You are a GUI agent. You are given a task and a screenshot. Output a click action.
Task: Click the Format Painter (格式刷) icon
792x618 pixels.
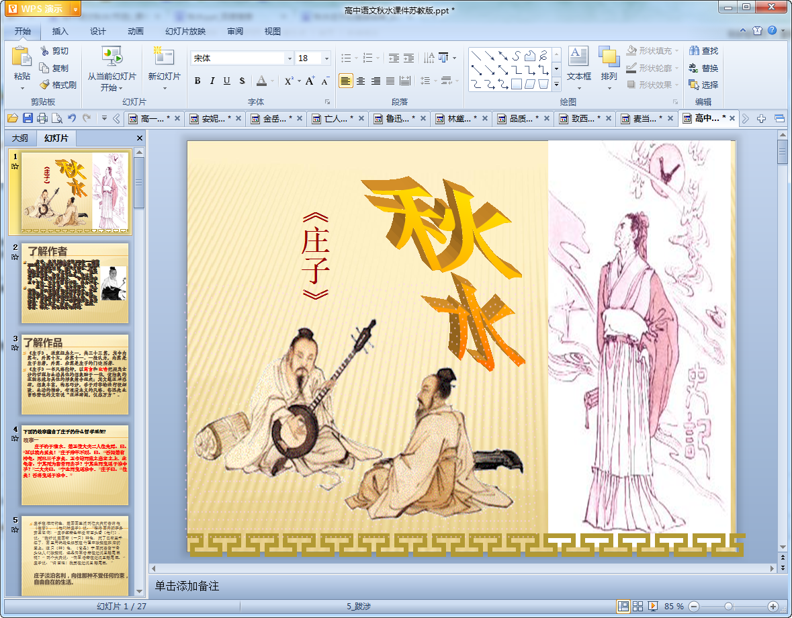[45, 85]
